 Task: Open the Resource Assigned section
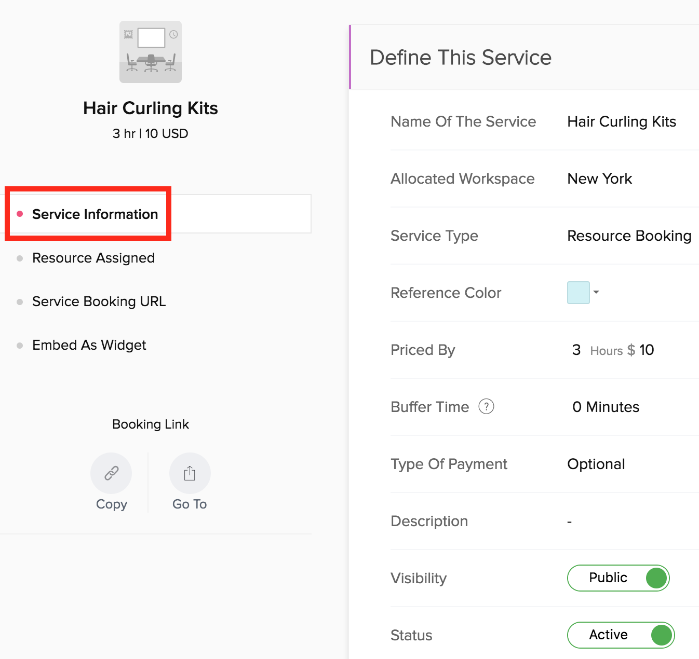pos(93,258)
